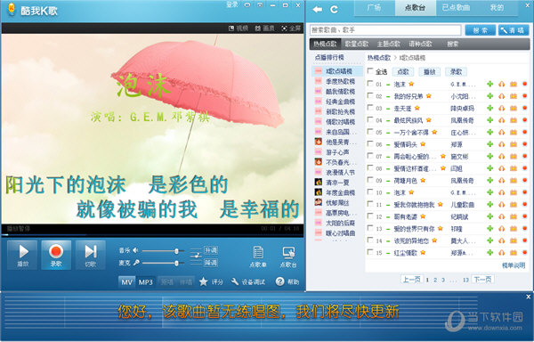Tick the checkbox for song 02

pyautogui.click(x=370, y=95)
